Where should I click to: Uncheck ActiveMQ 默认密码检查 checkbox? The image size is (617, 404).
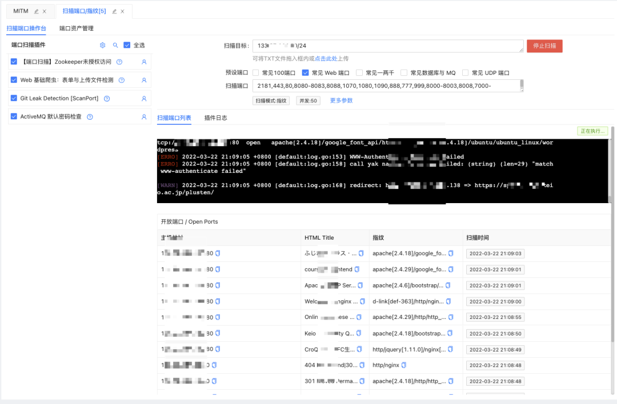click(x=14, y=116)
